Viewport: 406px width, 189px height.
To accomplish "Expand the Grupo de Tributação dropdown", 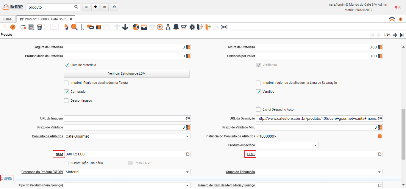I will (x=379, y=172).
